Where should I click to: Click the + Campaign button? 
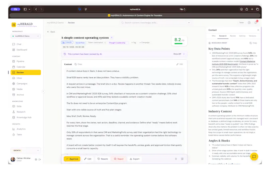[145, 43]
